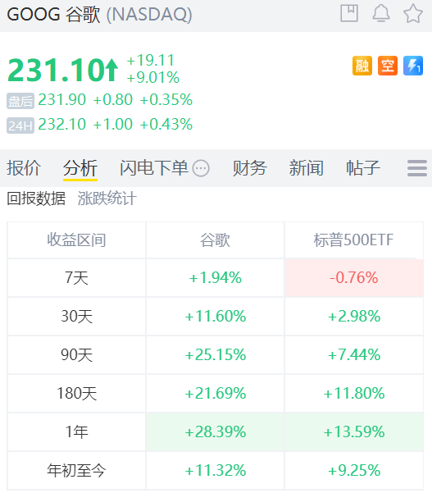Click the yellow 融 margin badge
Screen dimensions: 432x493
(362, 66)
